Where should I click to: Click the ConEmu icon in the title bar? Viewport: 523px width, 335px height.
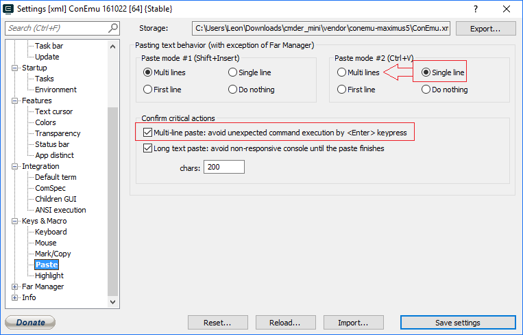tap(8, 9)
